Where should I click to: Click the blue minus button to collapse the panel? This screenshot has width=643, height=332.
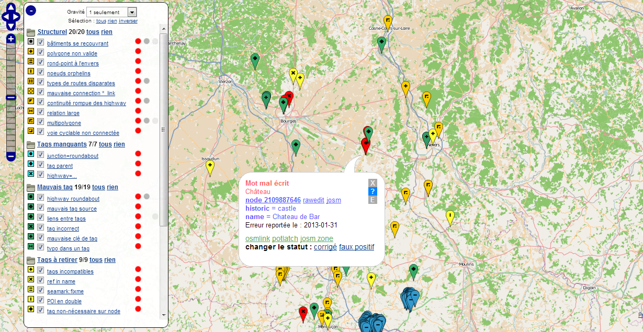(31, 10)
